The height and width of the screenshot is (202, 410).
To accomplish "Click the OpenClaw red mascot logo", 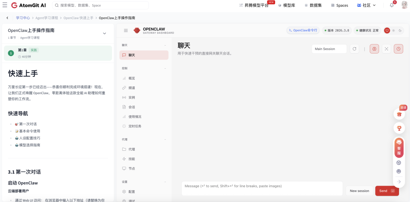I will click(137, 30).
